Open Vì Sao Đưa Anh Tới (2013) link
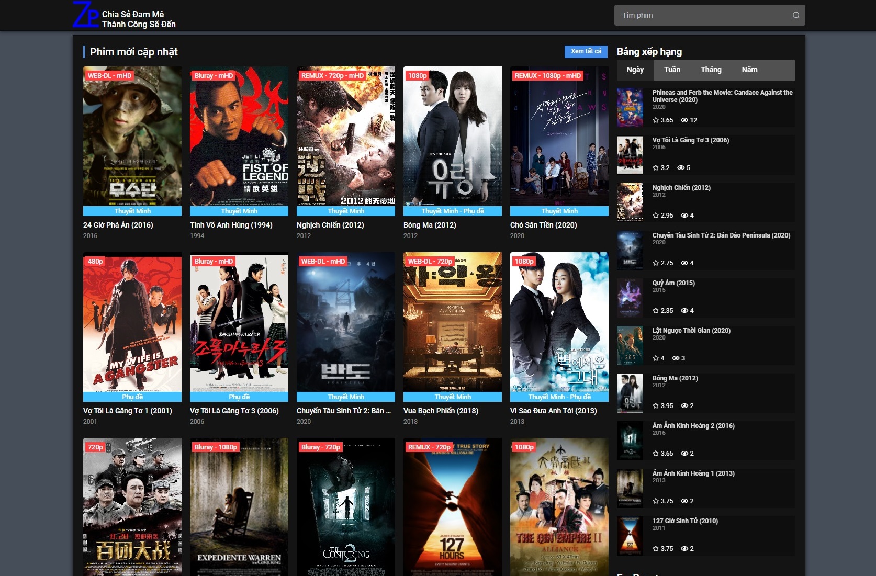876x576 pixels. 554,411
